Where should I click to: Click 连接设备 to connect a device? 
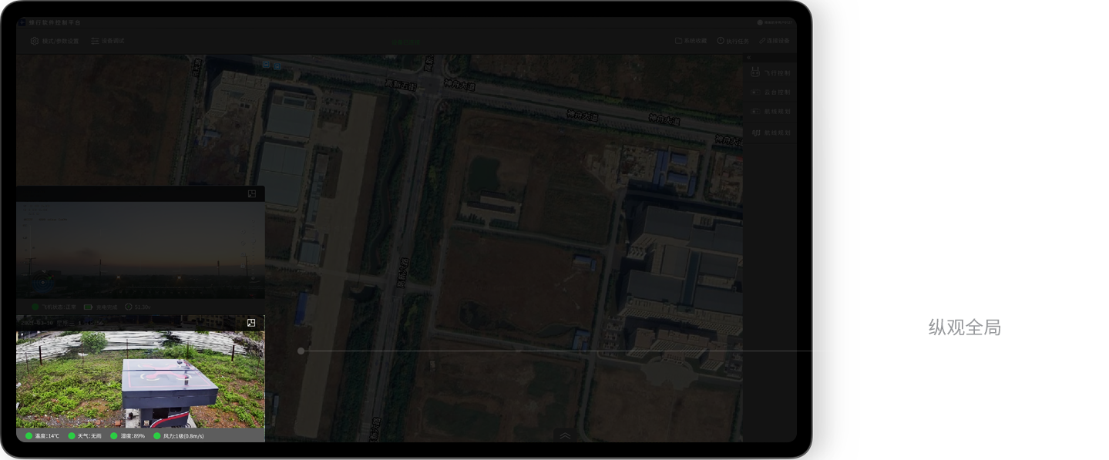(x=774, y=41)
